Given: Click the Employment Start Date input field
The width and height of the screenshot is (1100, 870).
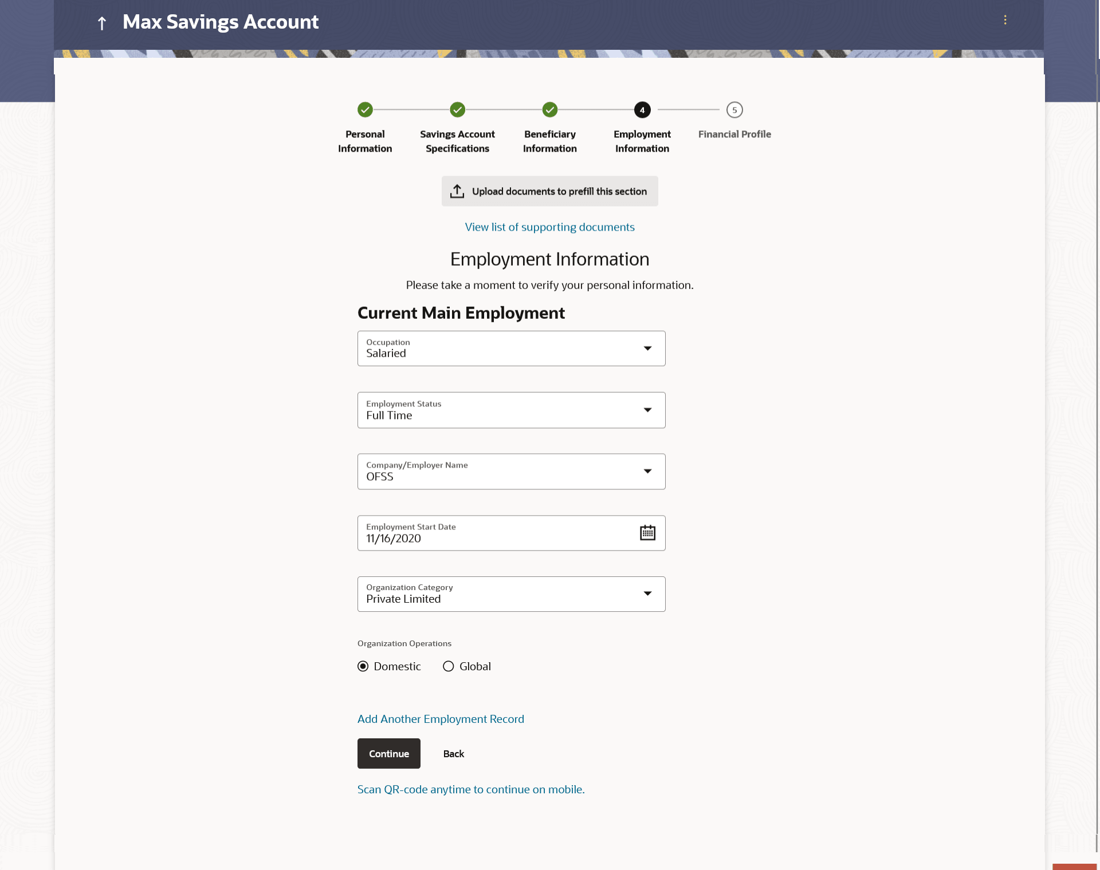Looking at the screenshot, I should click(x=493, y=538).
